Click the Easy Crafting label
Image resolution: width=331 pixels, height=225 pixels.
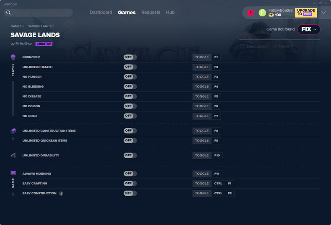coord(35,184)
